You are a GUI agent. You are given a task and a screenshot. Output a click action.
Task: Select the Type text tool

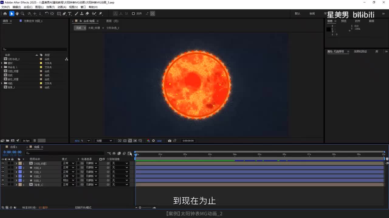[70, 14]
